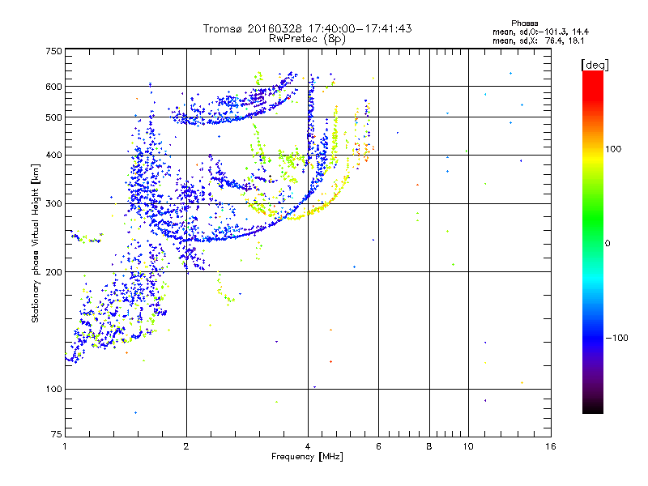Viewport: 648px width, 486px height.
Task: Click the '6' x-axis frequency label
Action: pos(378,446)
